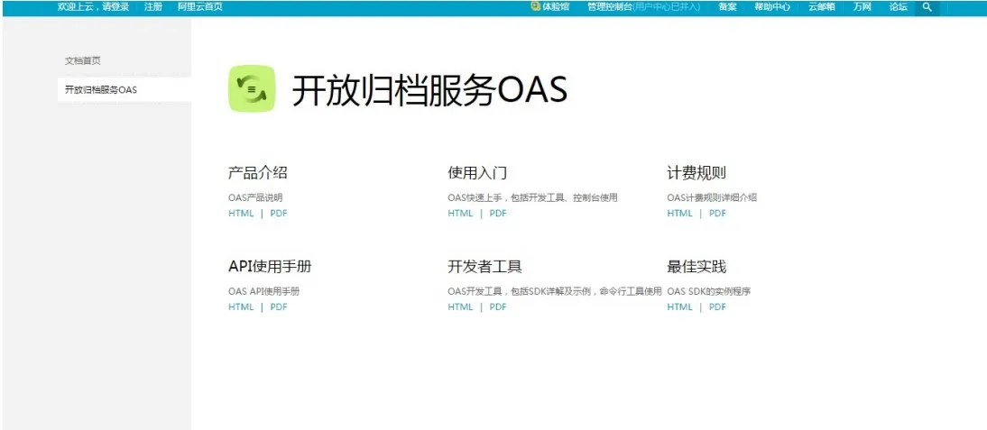Screen dimensions: 987x430
Task: Click the 使用入门 section heading
Action: tap(477, 173)
